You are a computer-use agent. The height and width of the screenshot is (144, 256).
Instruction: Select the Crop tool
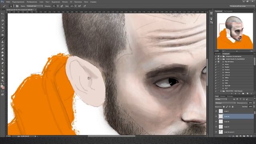(2, 28)
